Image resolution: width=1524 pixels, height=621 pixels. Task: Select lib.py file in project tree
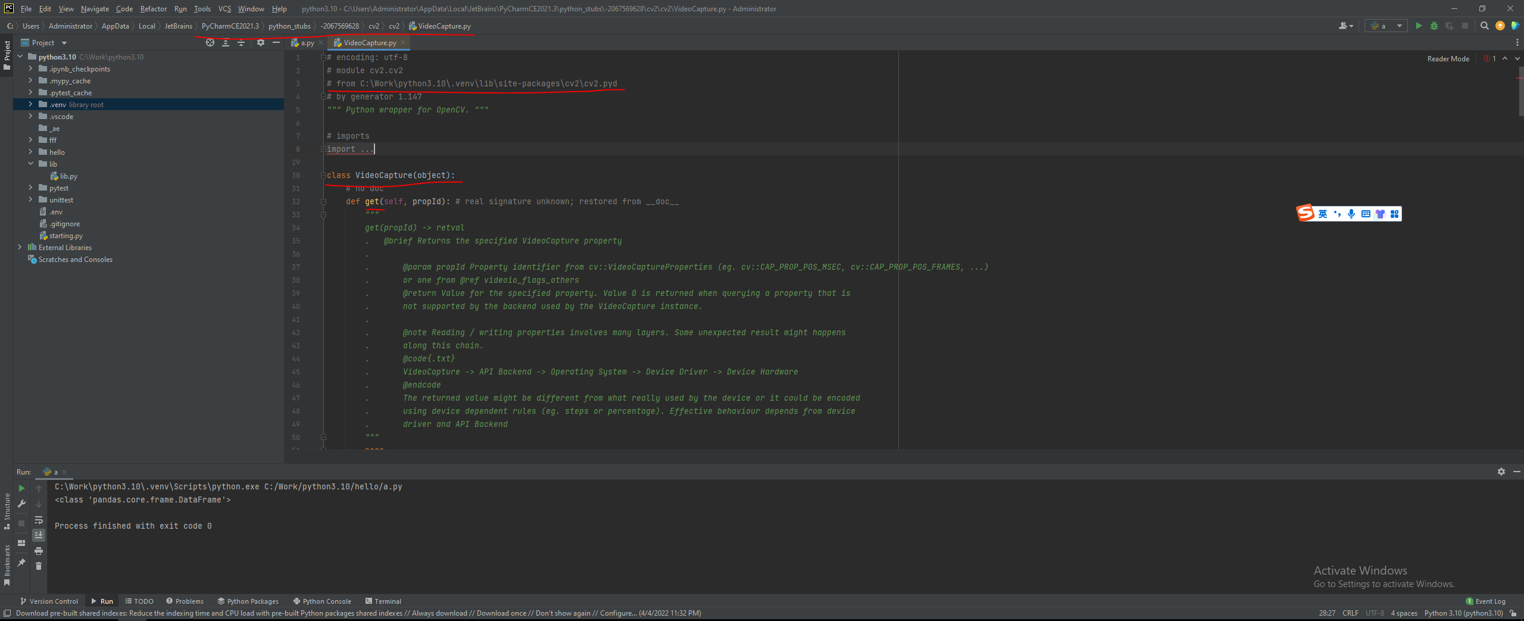(68, 176)
